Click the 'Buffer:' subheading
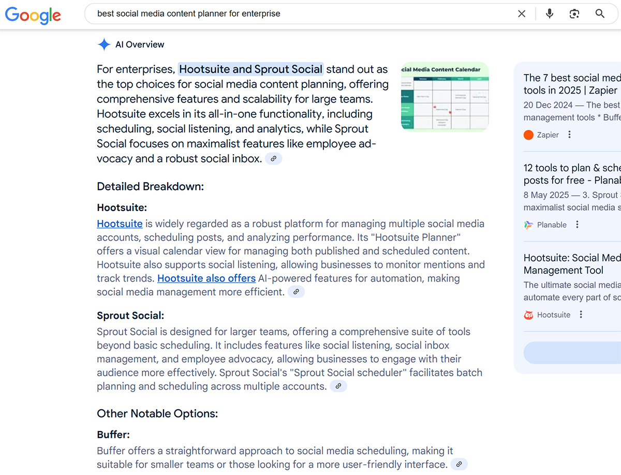 113,435
